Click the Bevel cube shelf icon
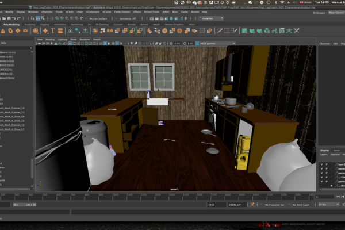This screenshot has height=230, width=345. coord(164,31)
